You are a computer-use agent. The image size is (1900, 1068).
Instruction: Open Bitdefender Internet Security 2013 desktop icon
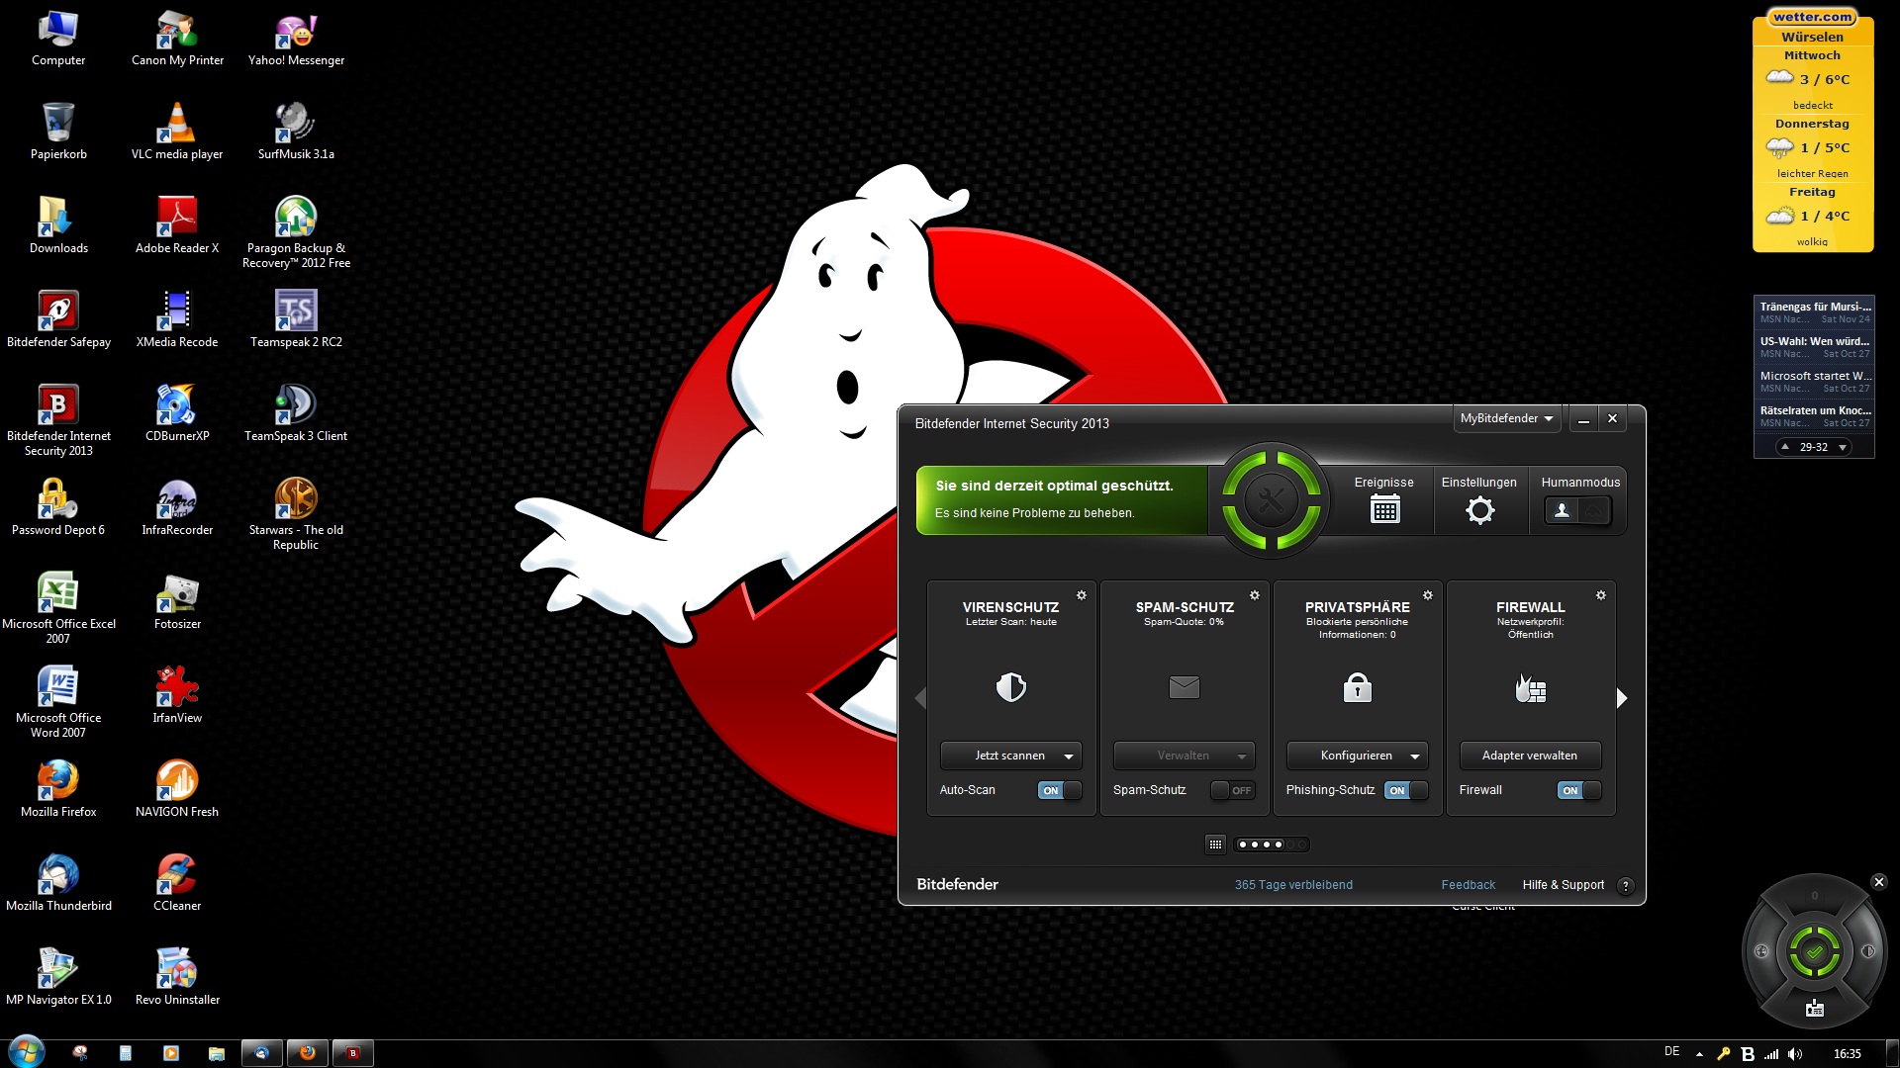pyautogui.click(x=58, y=420)
